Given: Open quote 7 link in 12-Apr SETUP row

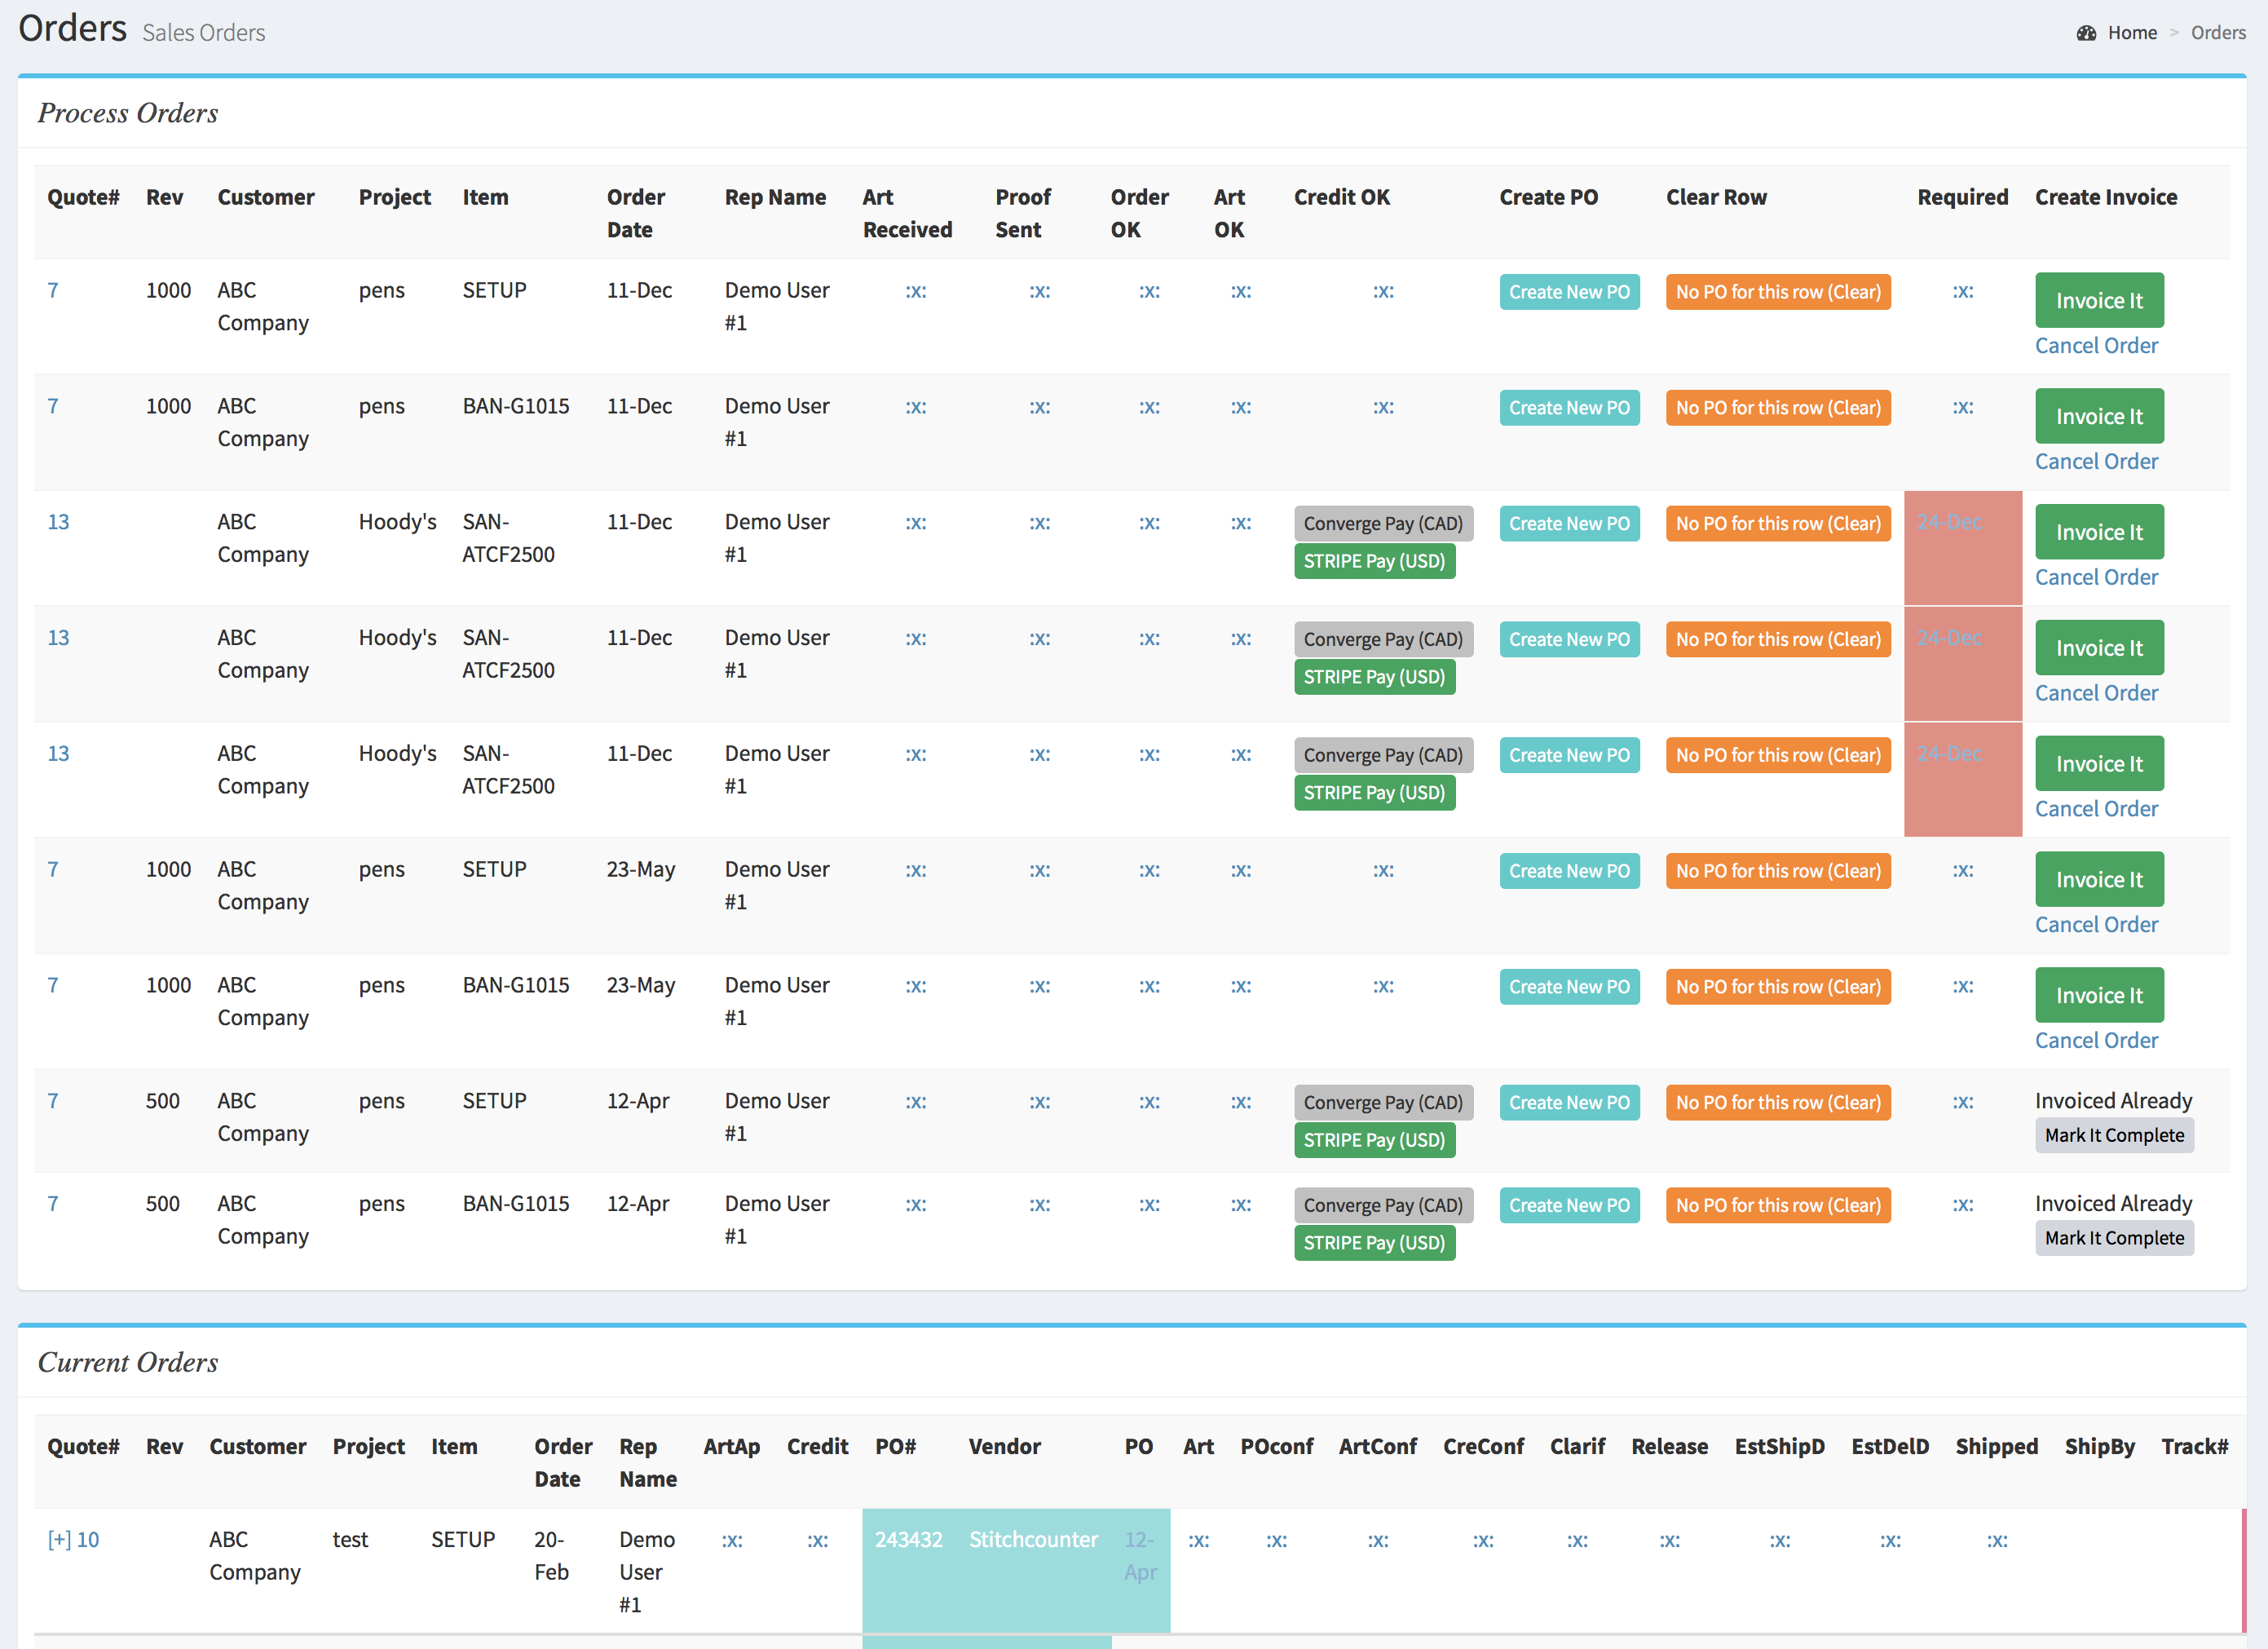Looking at the screenshot, I should [x=53, y=1101].
